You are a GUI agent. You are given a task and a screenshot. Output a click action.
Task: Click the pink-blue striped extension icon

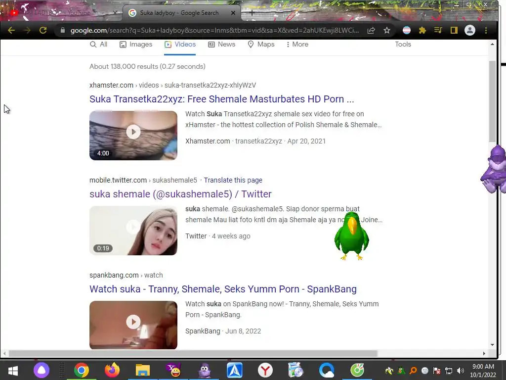(407, 30)
